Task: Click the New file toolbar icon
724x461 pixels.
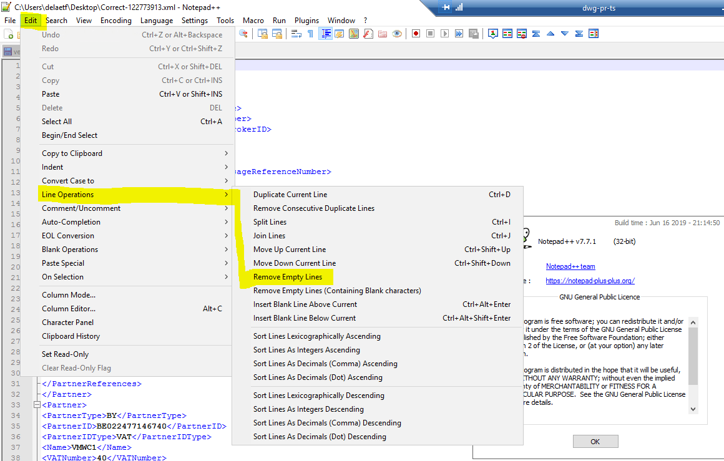Action: [8, 34]
